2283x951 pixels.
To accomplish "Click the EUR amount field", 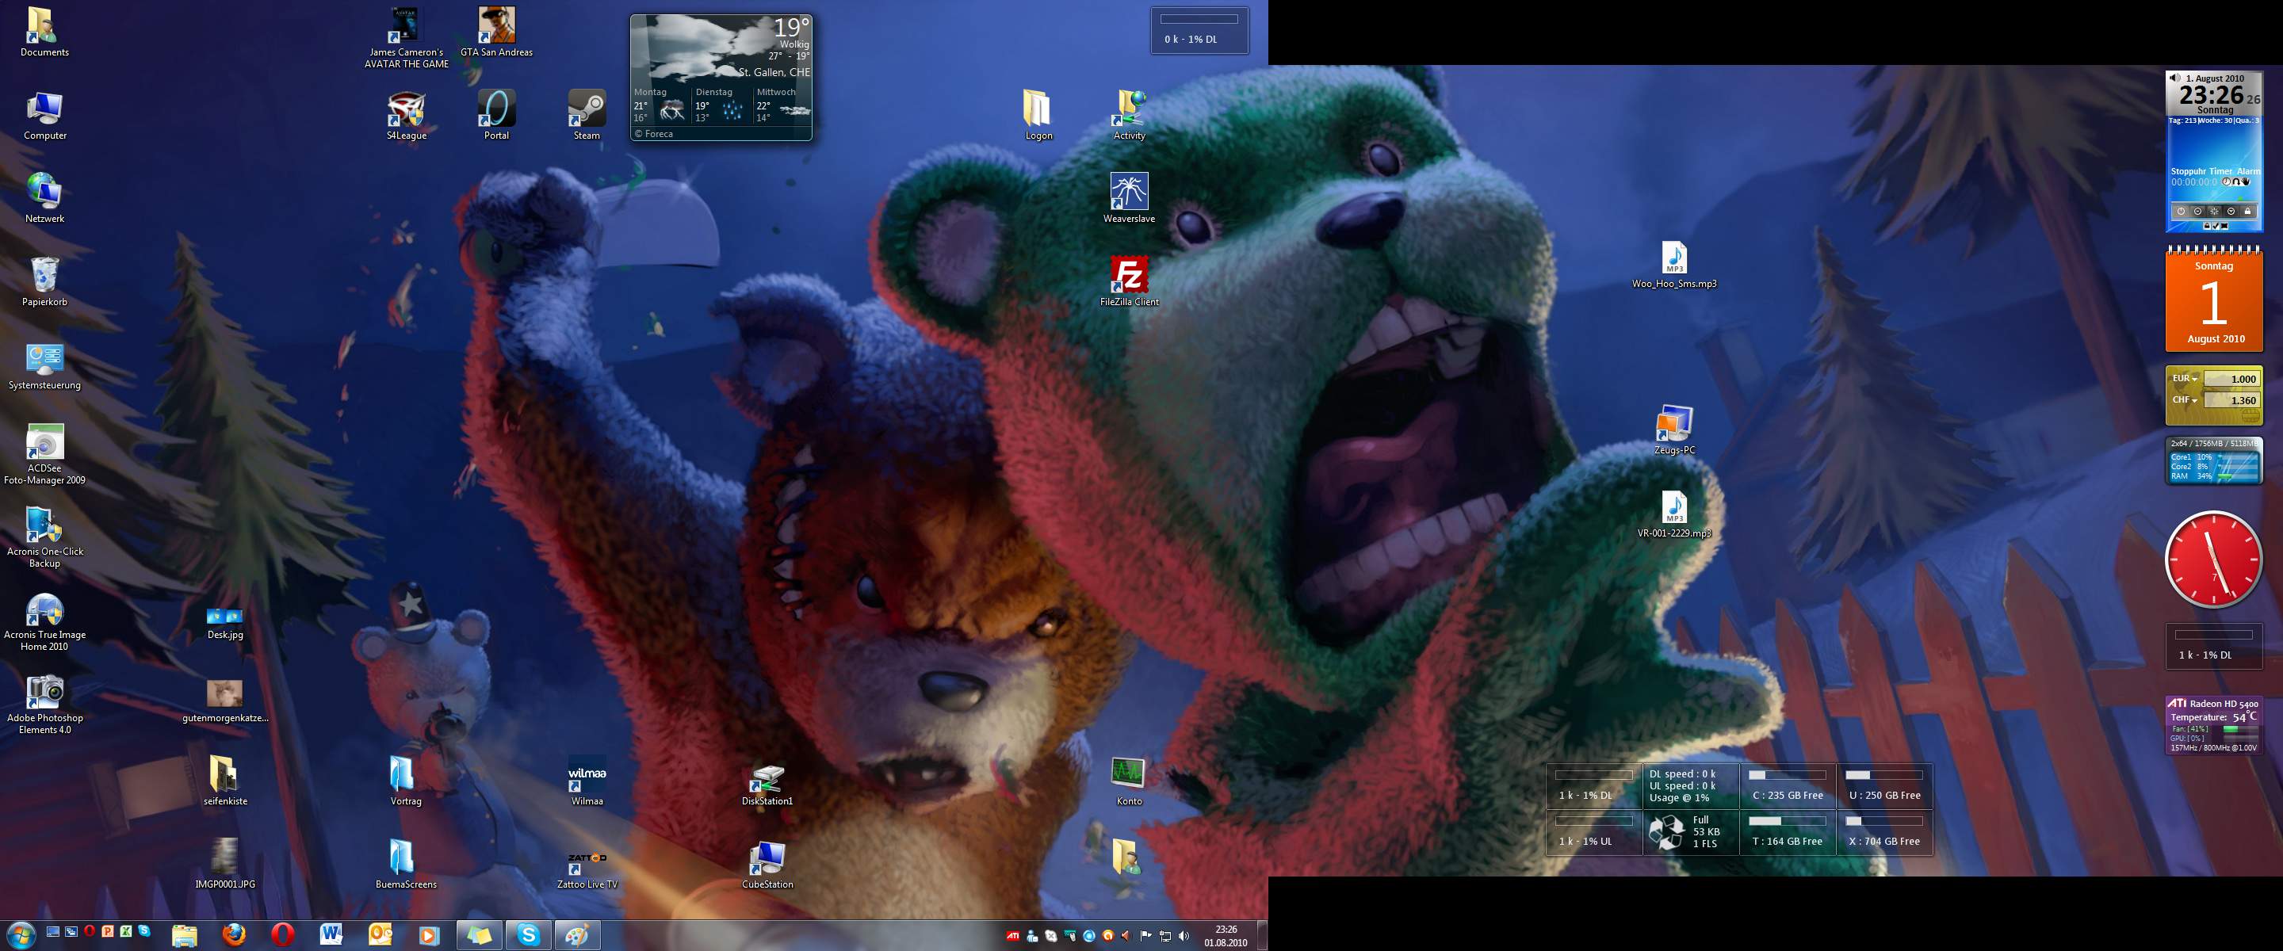I will pos(2231,380).
